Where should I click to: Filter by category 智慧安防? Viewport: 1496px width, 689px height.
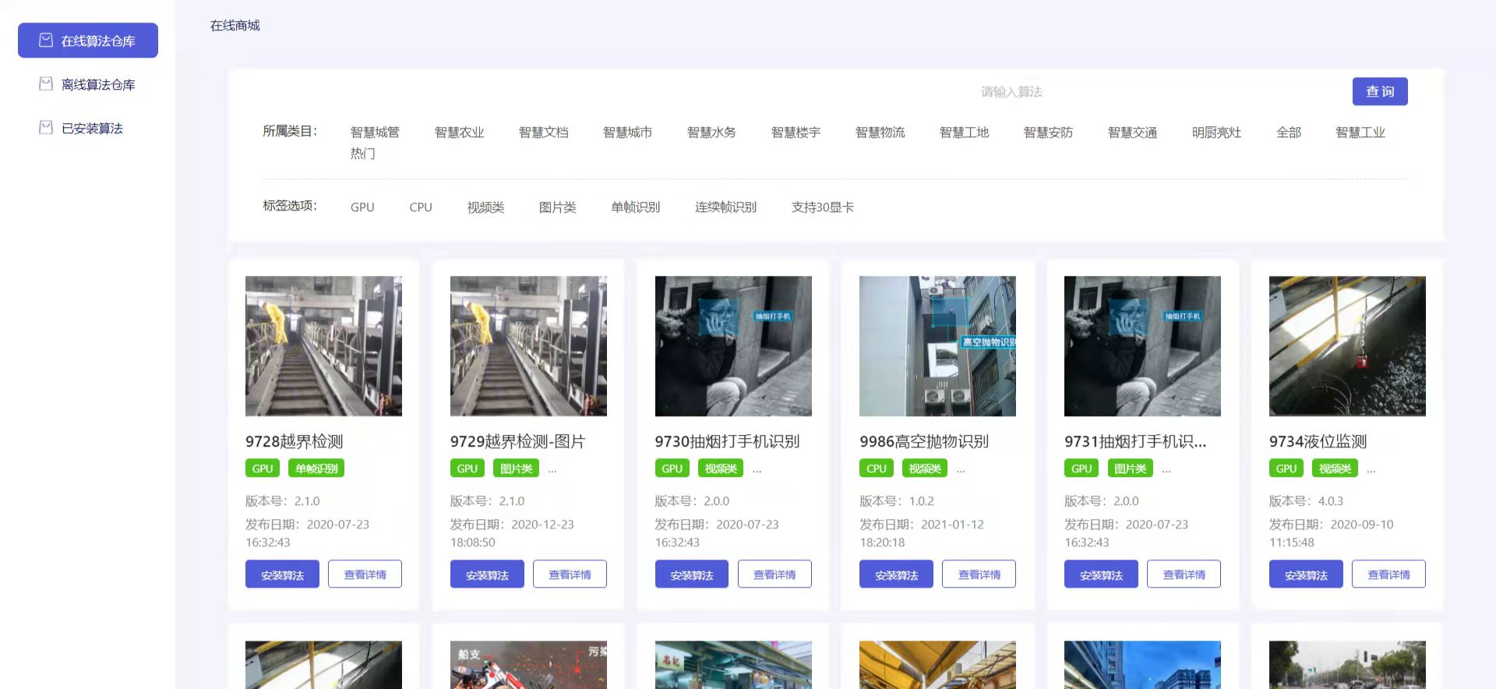coord(1048,132)
